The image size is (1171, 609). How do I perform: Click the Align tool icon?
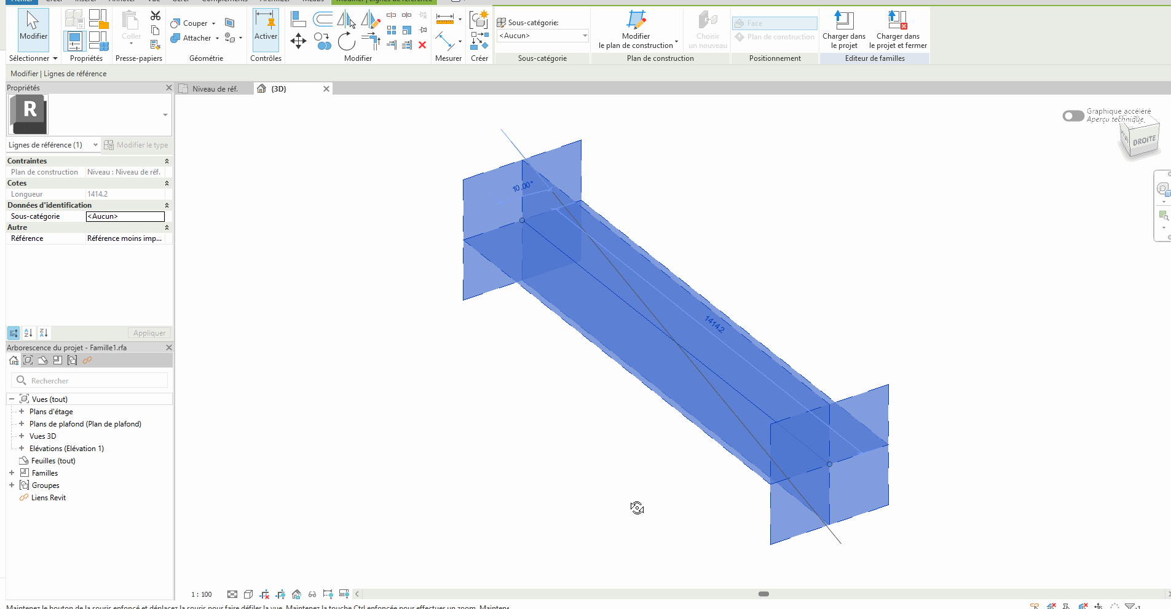[298, 20]
